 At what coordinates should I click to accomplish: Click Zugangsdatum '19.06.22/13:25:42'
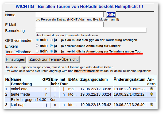(x=96, y=105)
